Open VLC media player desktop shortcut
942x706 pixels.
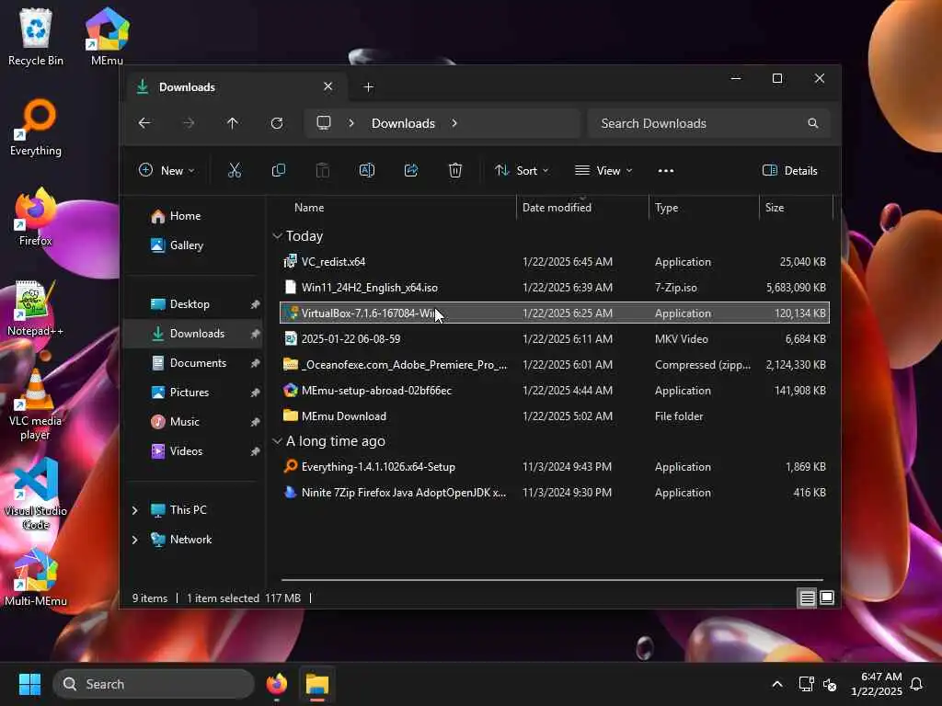point(36,404)
